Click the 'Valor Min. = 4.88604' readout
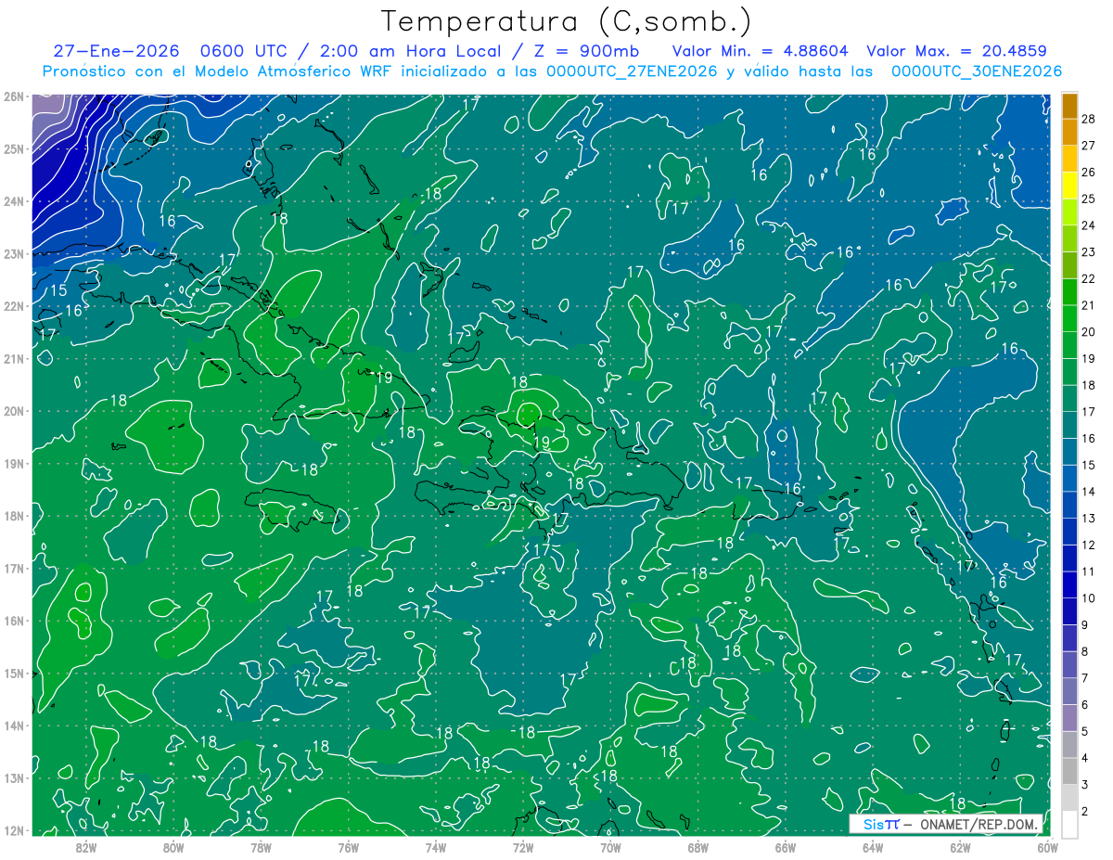The height and width of the screenshot is (860, 1113). click(760, 51)
